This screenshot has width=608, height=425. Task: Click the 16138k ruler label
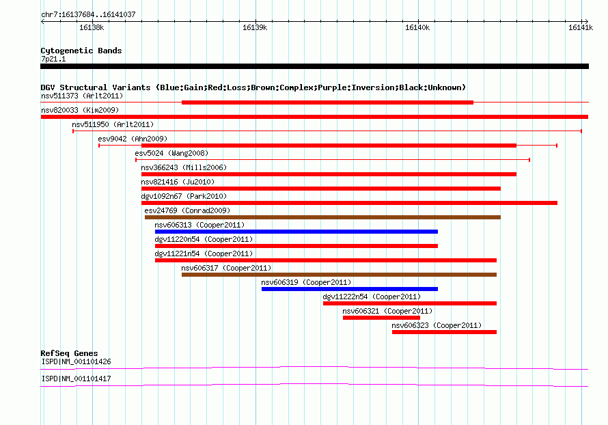92,27
